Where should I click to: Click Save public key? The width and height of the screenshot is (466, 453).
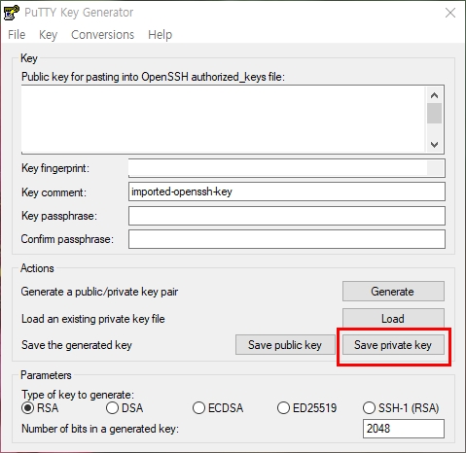pos(285,345)
